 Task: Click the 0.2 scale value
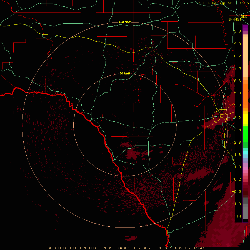tap(237, 179)
